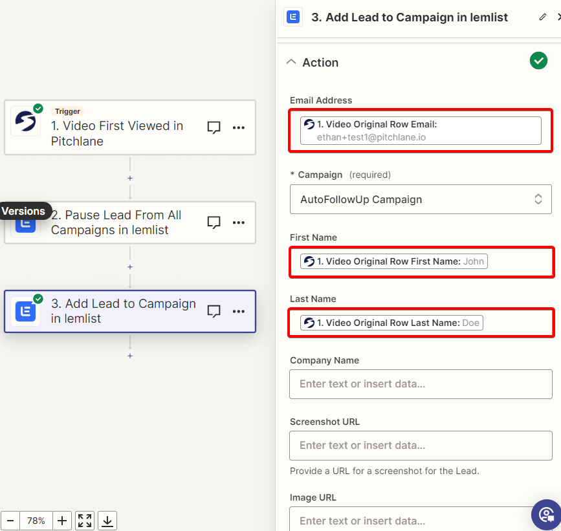
Task: Open comment icon on Add Lead step
Action: click(x=214, y=311)
